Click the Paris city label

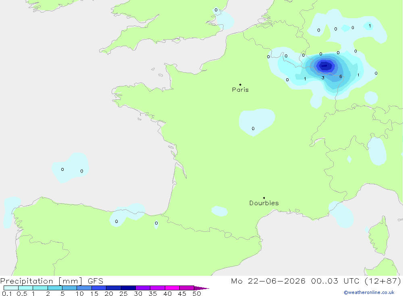(240, 90)
